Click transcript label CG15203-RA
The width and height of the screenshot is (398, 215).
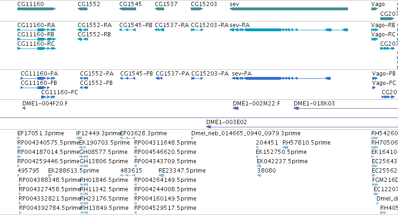[210, 25]
